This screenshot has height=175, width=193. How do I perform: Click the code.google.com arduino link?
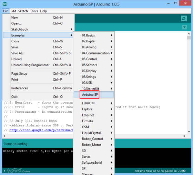[41, 130]
